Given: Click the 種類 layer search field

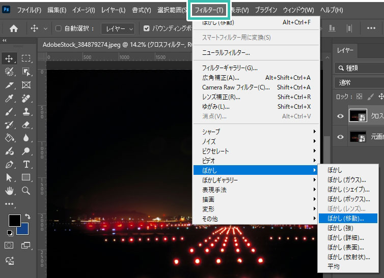Looking at the screenshot, I should [x=362, y=68].
